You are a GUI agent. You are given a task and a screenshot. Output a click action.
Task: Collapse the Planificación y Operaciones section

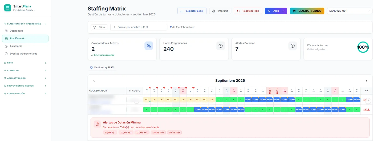[25, 24]
